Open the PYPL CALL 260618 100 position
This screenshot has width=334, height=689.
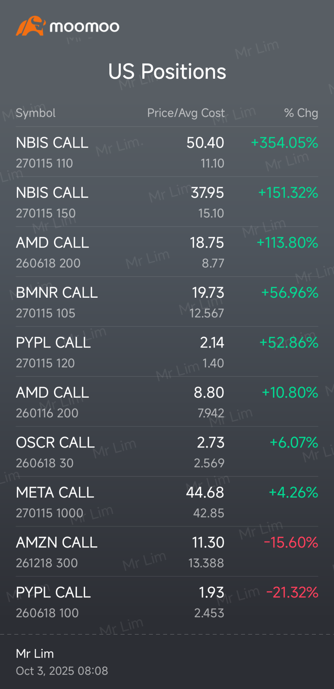(x=53, y=602)
